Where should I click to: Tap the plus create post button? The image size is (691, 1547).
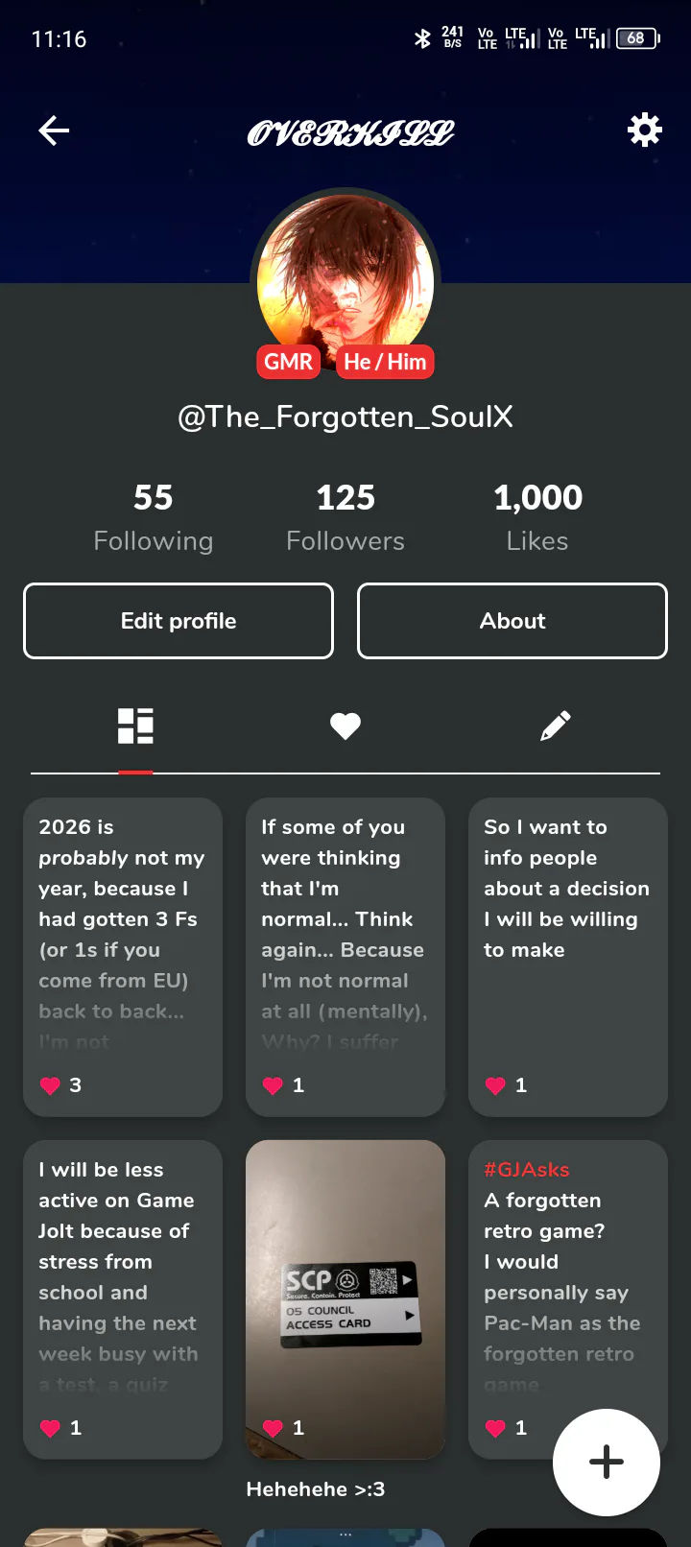(606, 1462)
